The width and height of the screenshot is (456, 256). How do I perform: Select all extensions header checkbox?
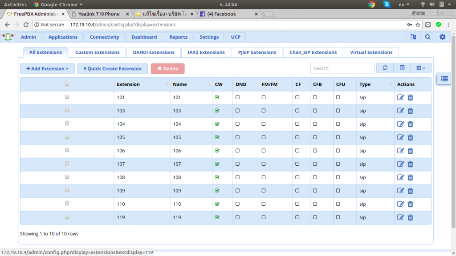tap(67, 84)
